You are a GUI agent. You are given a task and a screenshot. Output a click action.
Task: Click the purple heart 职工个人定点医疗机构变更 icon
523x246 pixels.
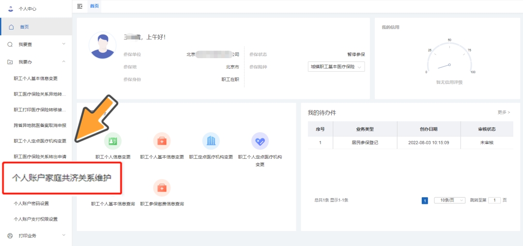point(260,141)
